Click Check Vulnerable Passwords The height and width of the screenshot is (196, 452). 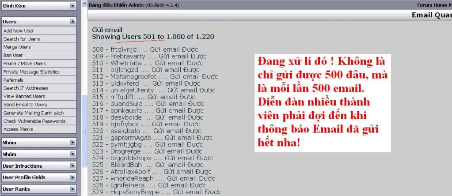[x=34, y=121]
